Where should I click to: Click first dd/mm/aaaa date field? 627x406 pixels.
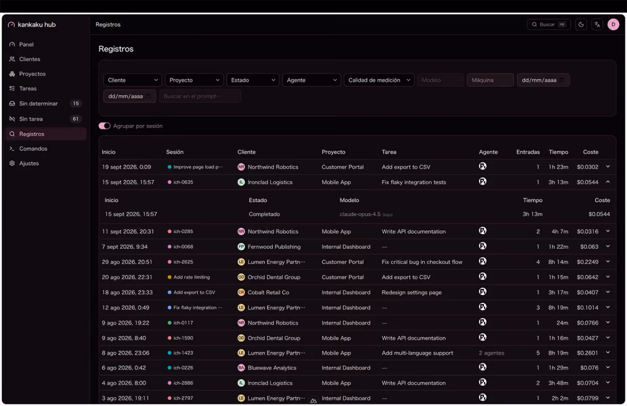543,80
